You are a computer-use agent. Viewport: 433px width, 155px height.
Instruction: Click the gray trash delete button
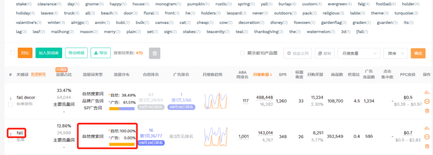tap(155, 53)
